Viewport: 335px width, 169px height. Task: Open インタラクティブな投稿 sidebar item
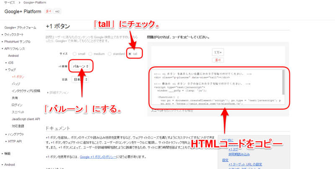(x=26, y=91)
